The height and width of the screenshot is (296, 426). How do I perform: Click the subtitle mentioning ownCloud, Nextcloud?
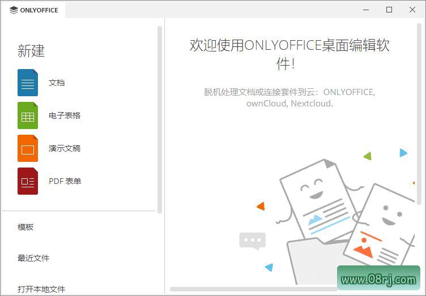289,98
